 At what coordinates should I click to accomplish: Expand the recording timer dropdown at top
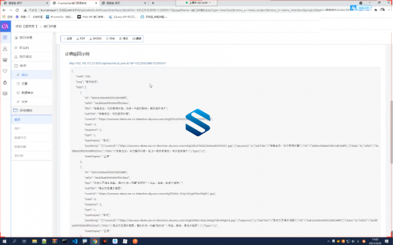(196, 3)
